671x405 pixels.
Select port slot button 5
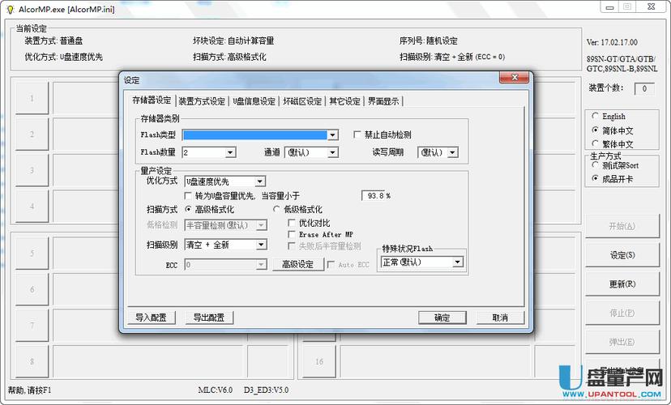[32, 254]
